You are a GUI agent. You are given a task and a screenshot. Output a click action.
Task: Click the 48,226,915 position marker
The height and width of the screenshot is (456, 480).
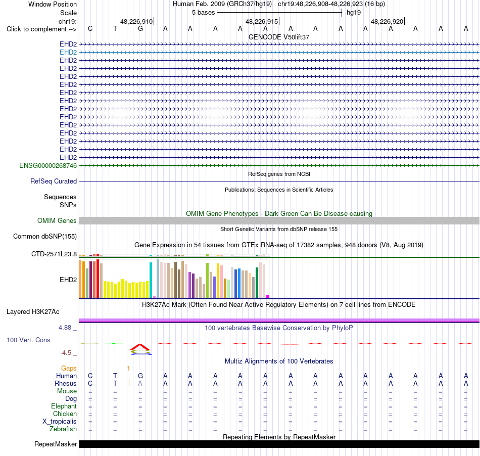tap(262, 21)
